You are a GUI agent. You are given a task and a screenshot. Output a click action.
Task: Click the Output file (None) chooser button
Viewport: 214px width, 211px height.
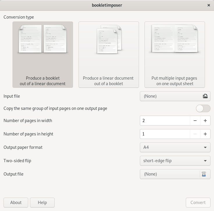tap(170, 174)
